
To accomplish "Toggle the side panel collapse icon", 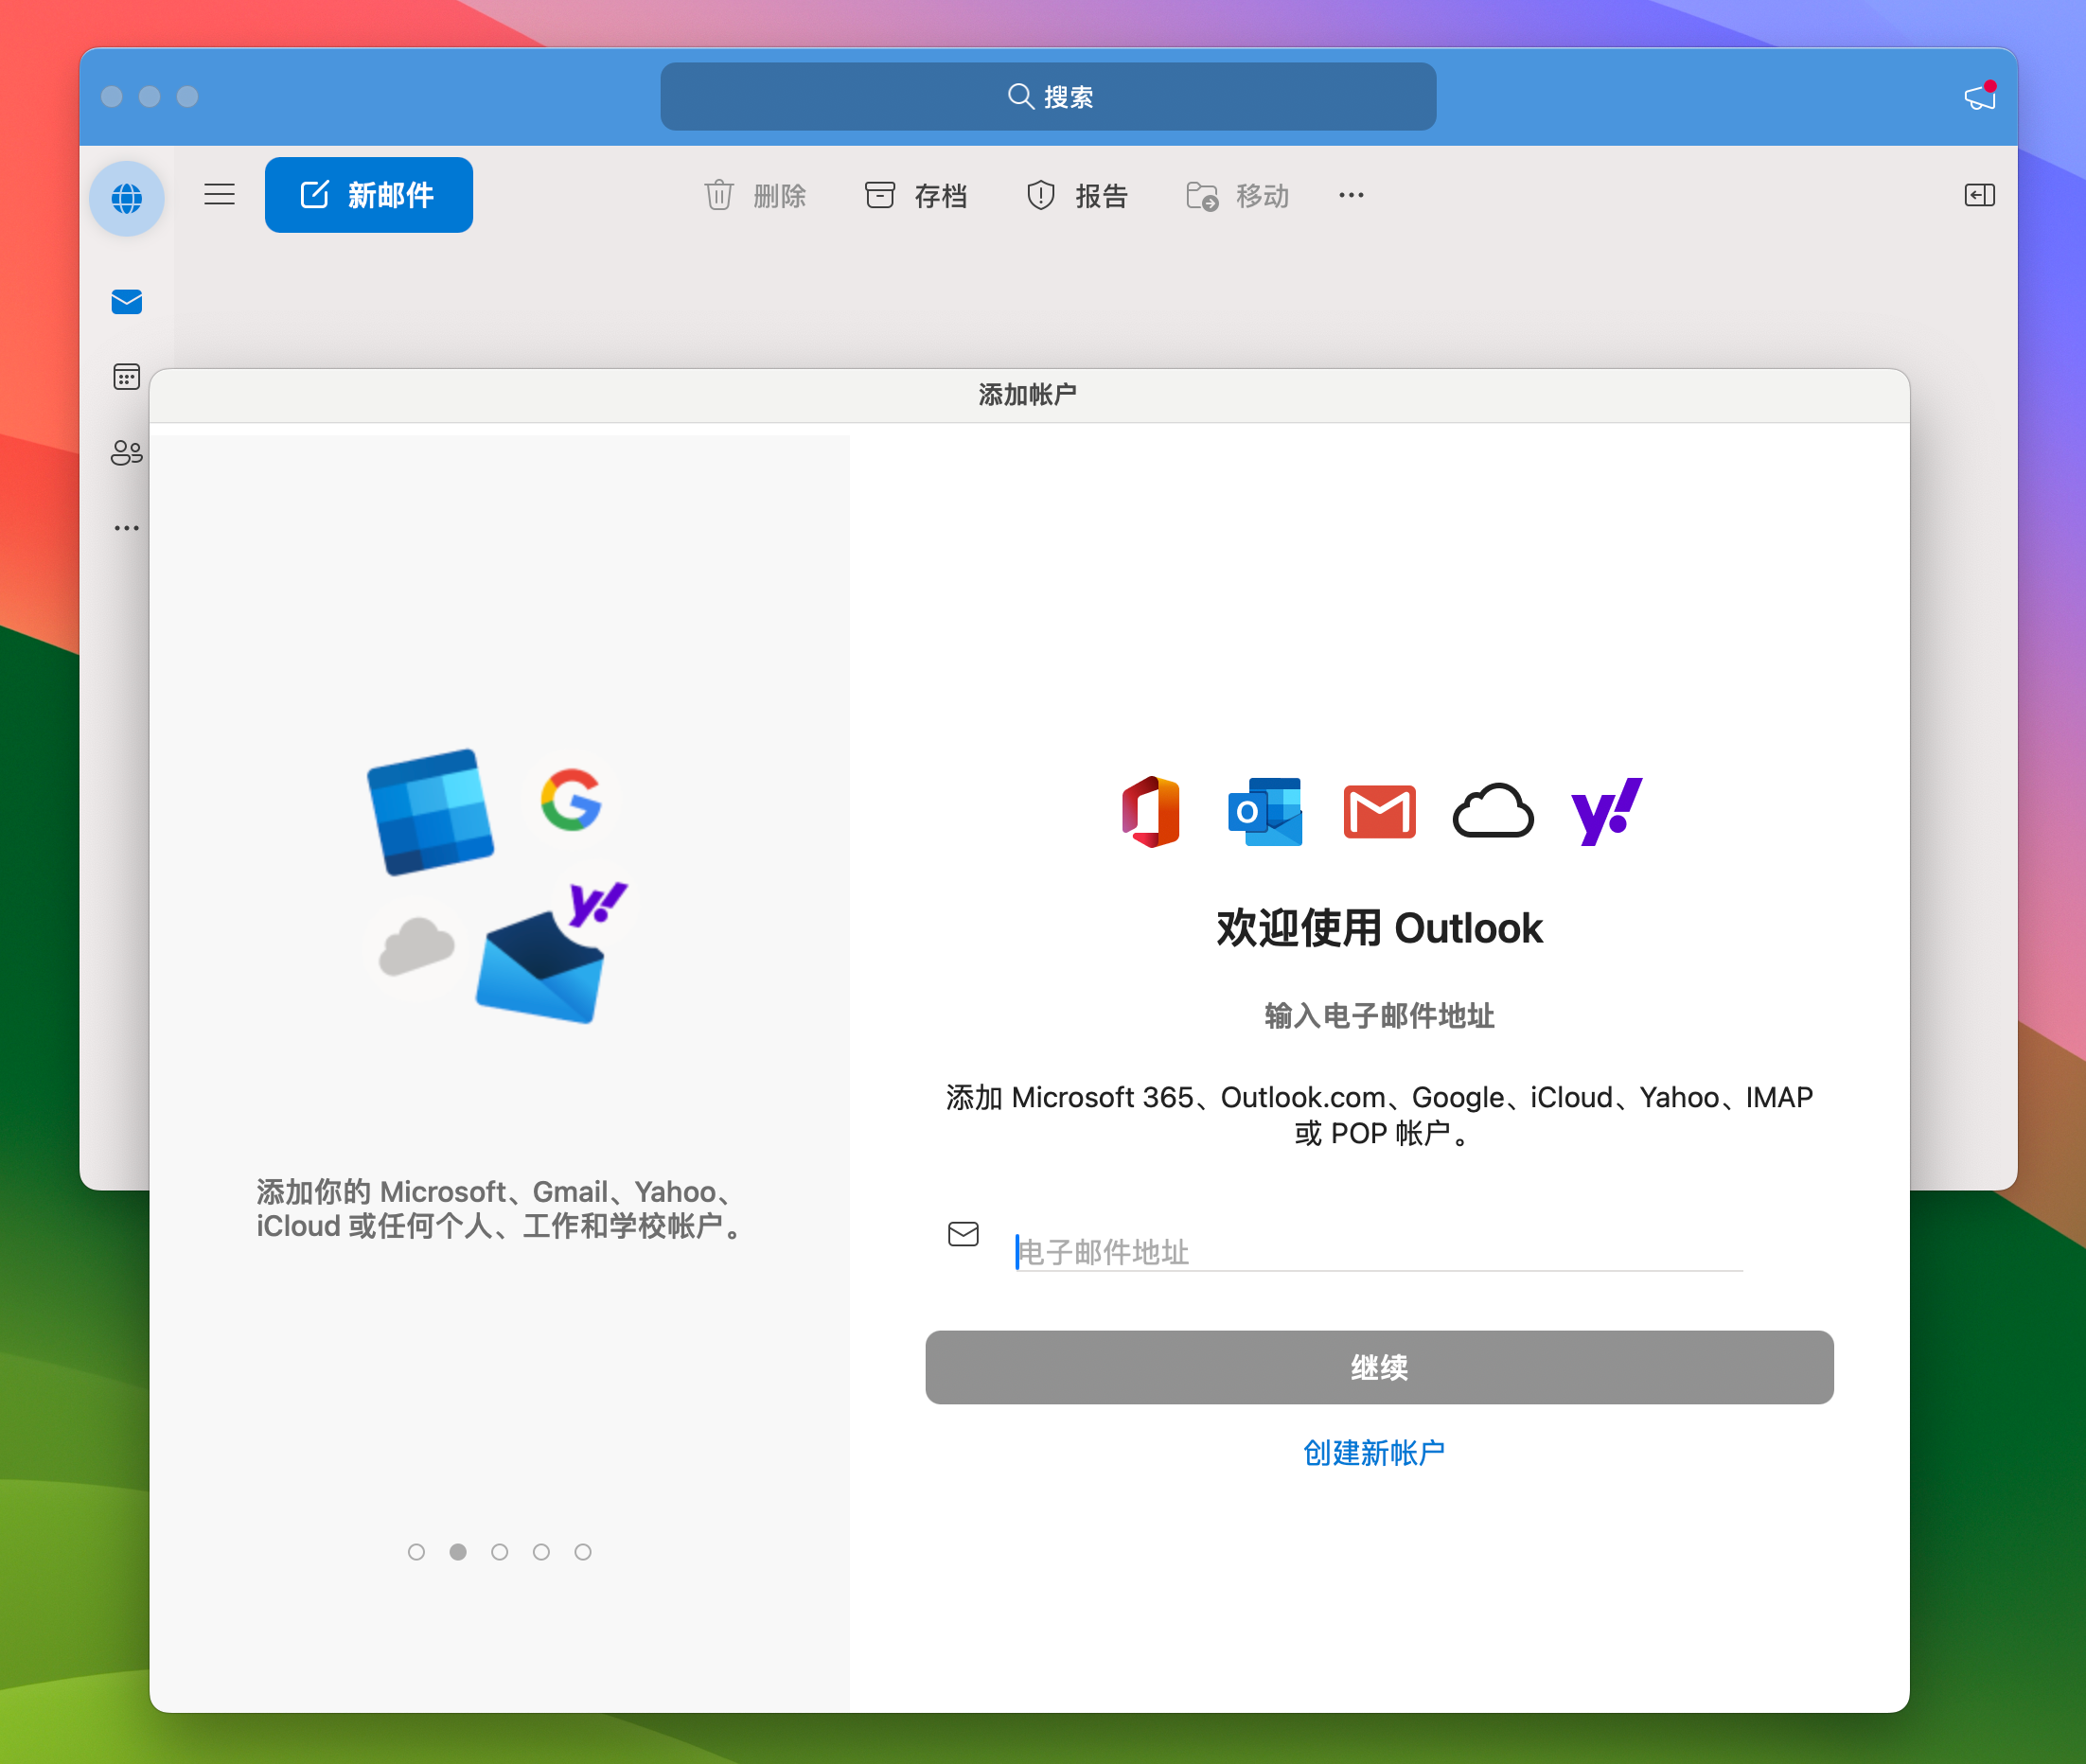I will (x=1979, y=195).
